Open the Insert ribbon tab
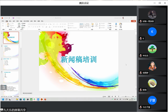Screen dimensions: 168x112 pos(10,21)
